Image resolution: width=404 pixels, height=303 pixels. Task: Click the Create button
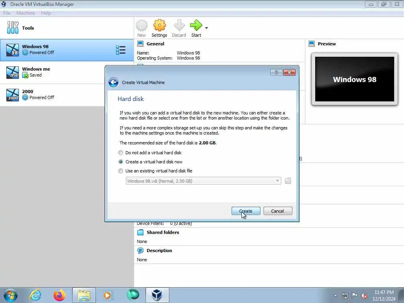(246, 211)
